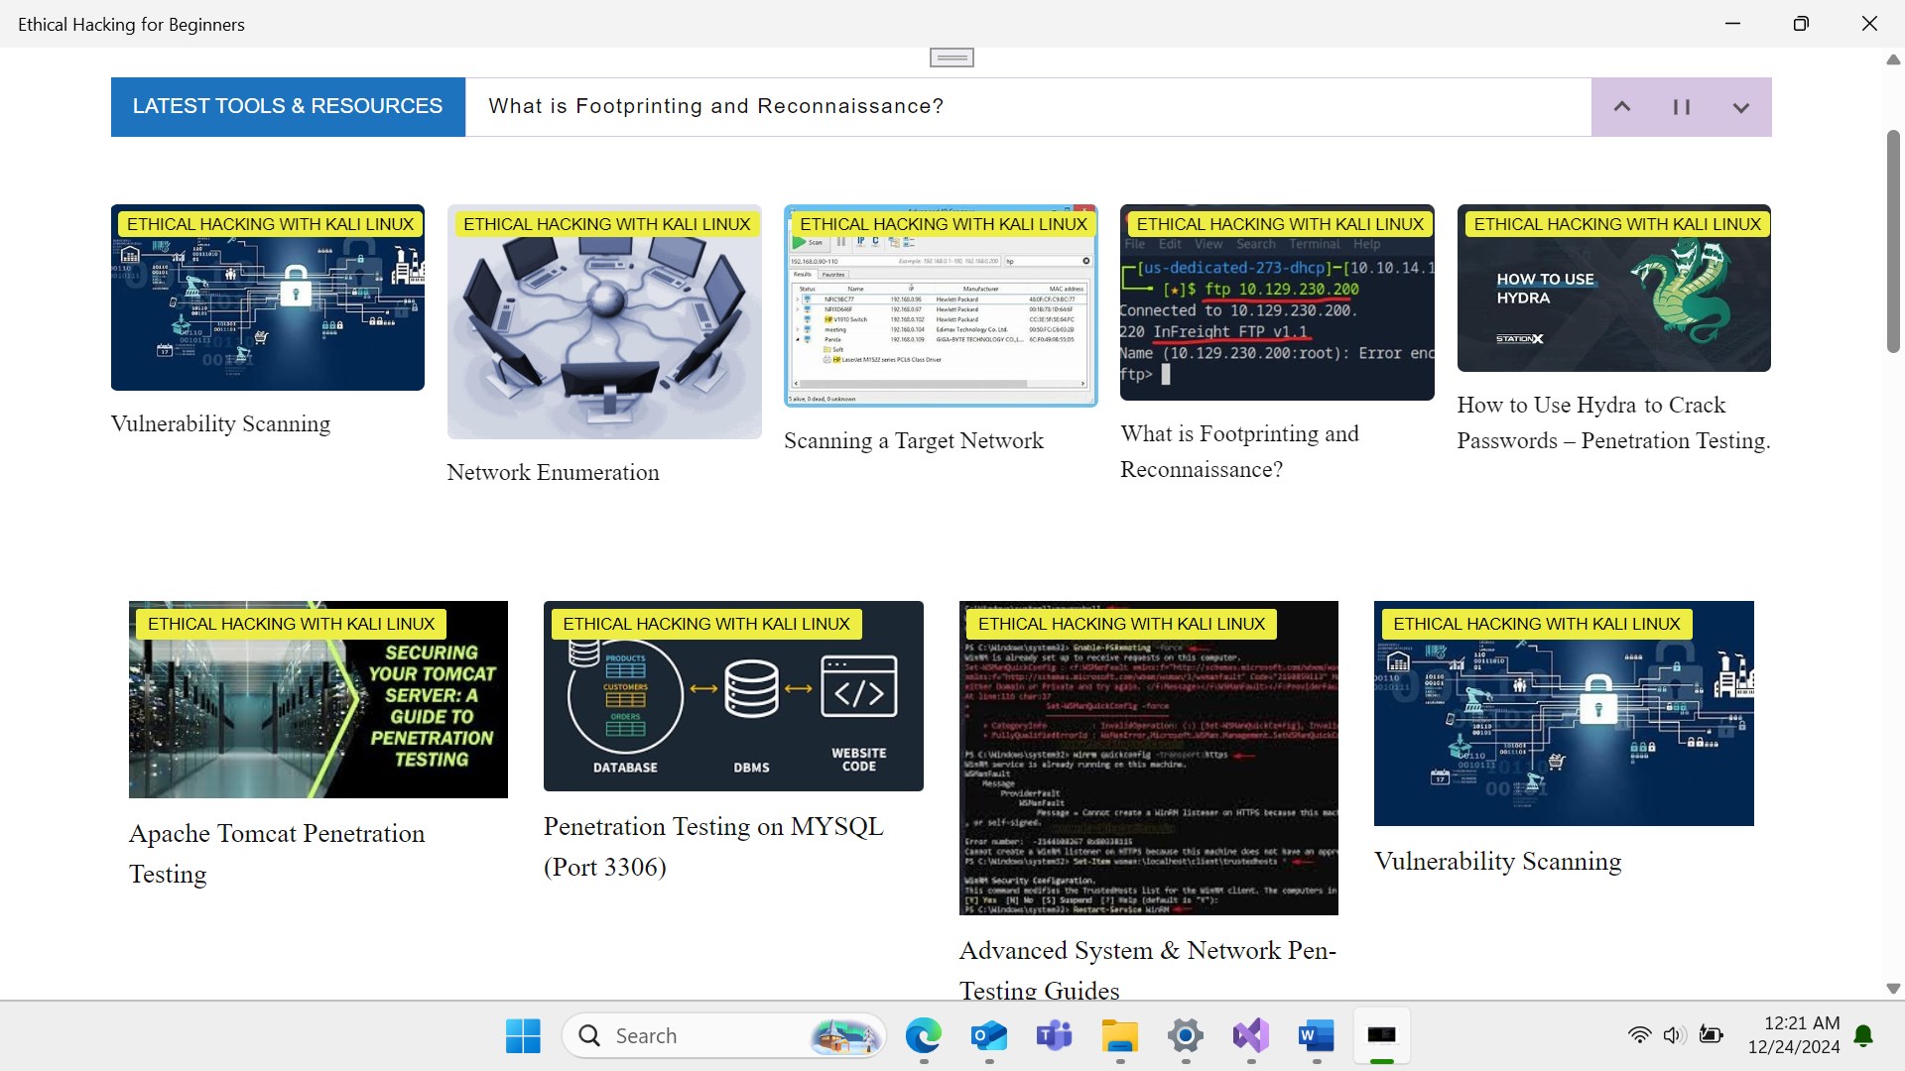Viewport: 1905px width, 1071px height.
Task: Click the category label on Scanning Target Network
Action: click(x=944, y=224)
